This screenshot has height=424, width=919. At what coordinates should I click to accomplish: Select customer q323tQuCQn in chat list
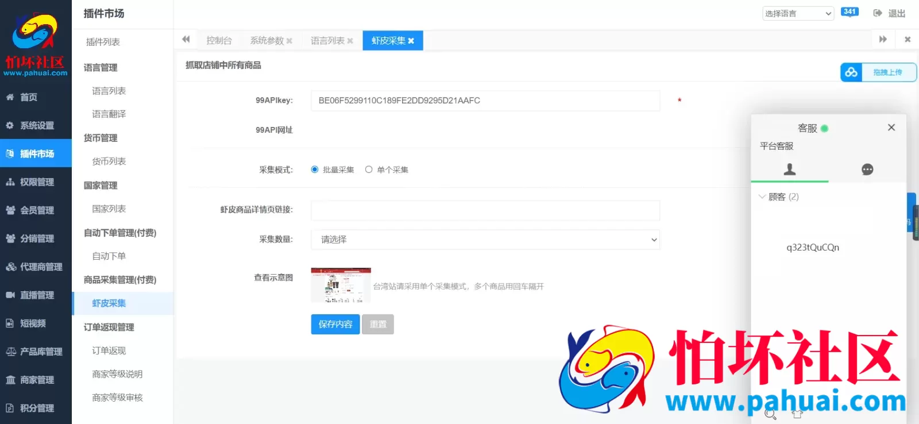pyautogui.click(x=813, y=248)
